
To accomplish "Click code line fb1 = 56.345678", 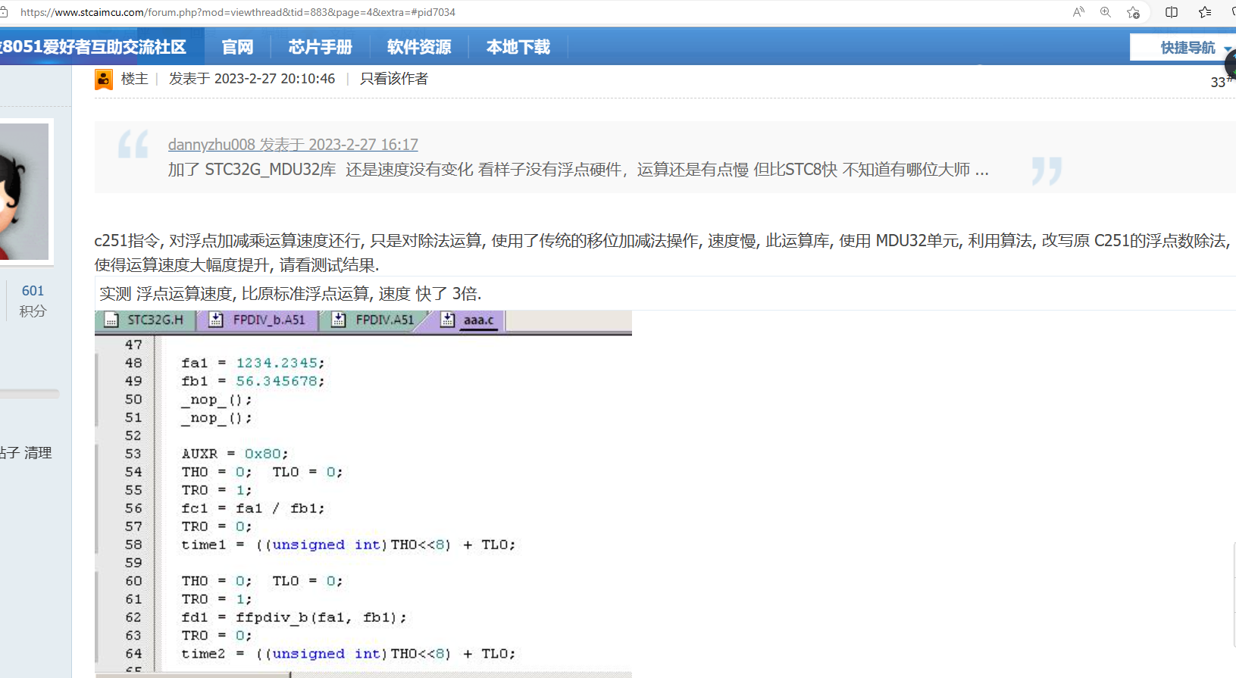I will (x=253, y=381).
